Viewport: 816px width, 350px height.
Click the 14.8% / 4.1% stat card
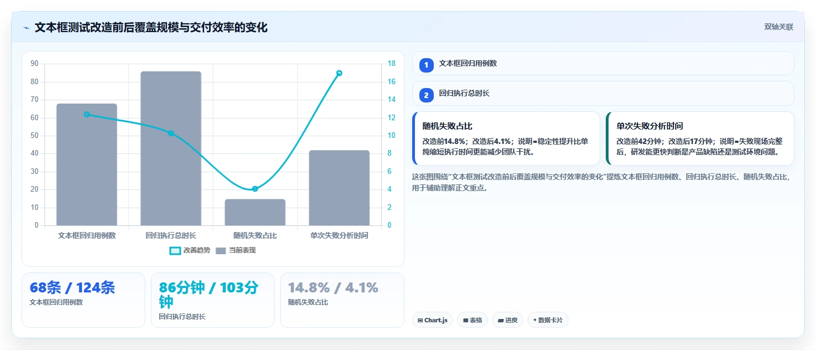(x=342, y=300)
